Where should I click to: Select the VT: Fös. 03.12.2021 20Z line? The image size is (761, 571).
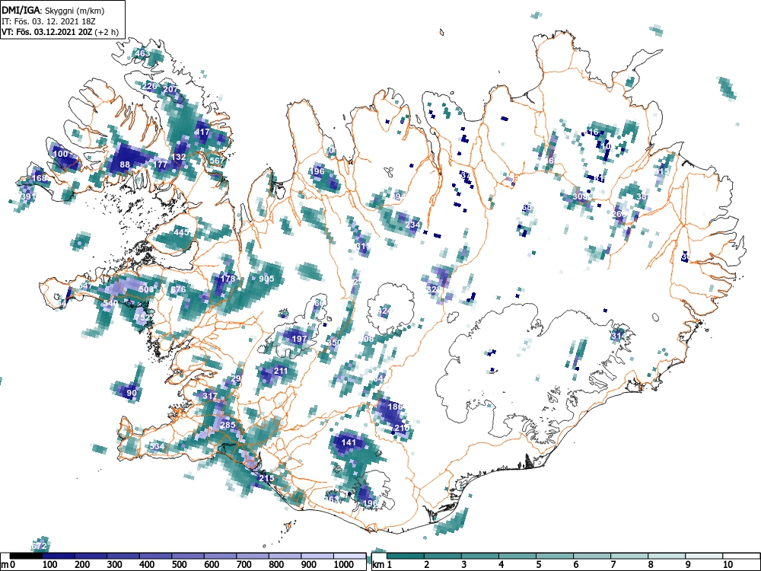coord(60,32)
